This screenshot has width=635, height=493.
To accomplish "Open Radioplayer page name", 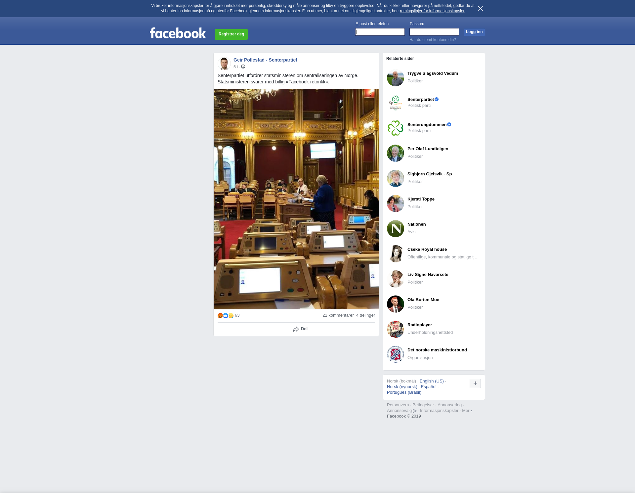I will (420, 325).
